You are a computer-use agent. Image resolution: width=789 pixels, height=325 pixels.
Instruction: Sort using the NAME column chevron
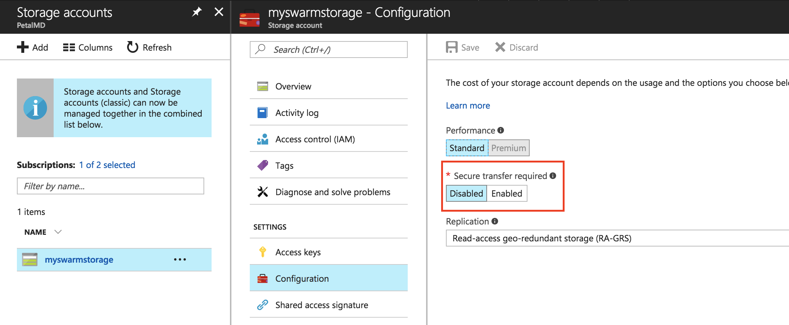pos(58,232)
